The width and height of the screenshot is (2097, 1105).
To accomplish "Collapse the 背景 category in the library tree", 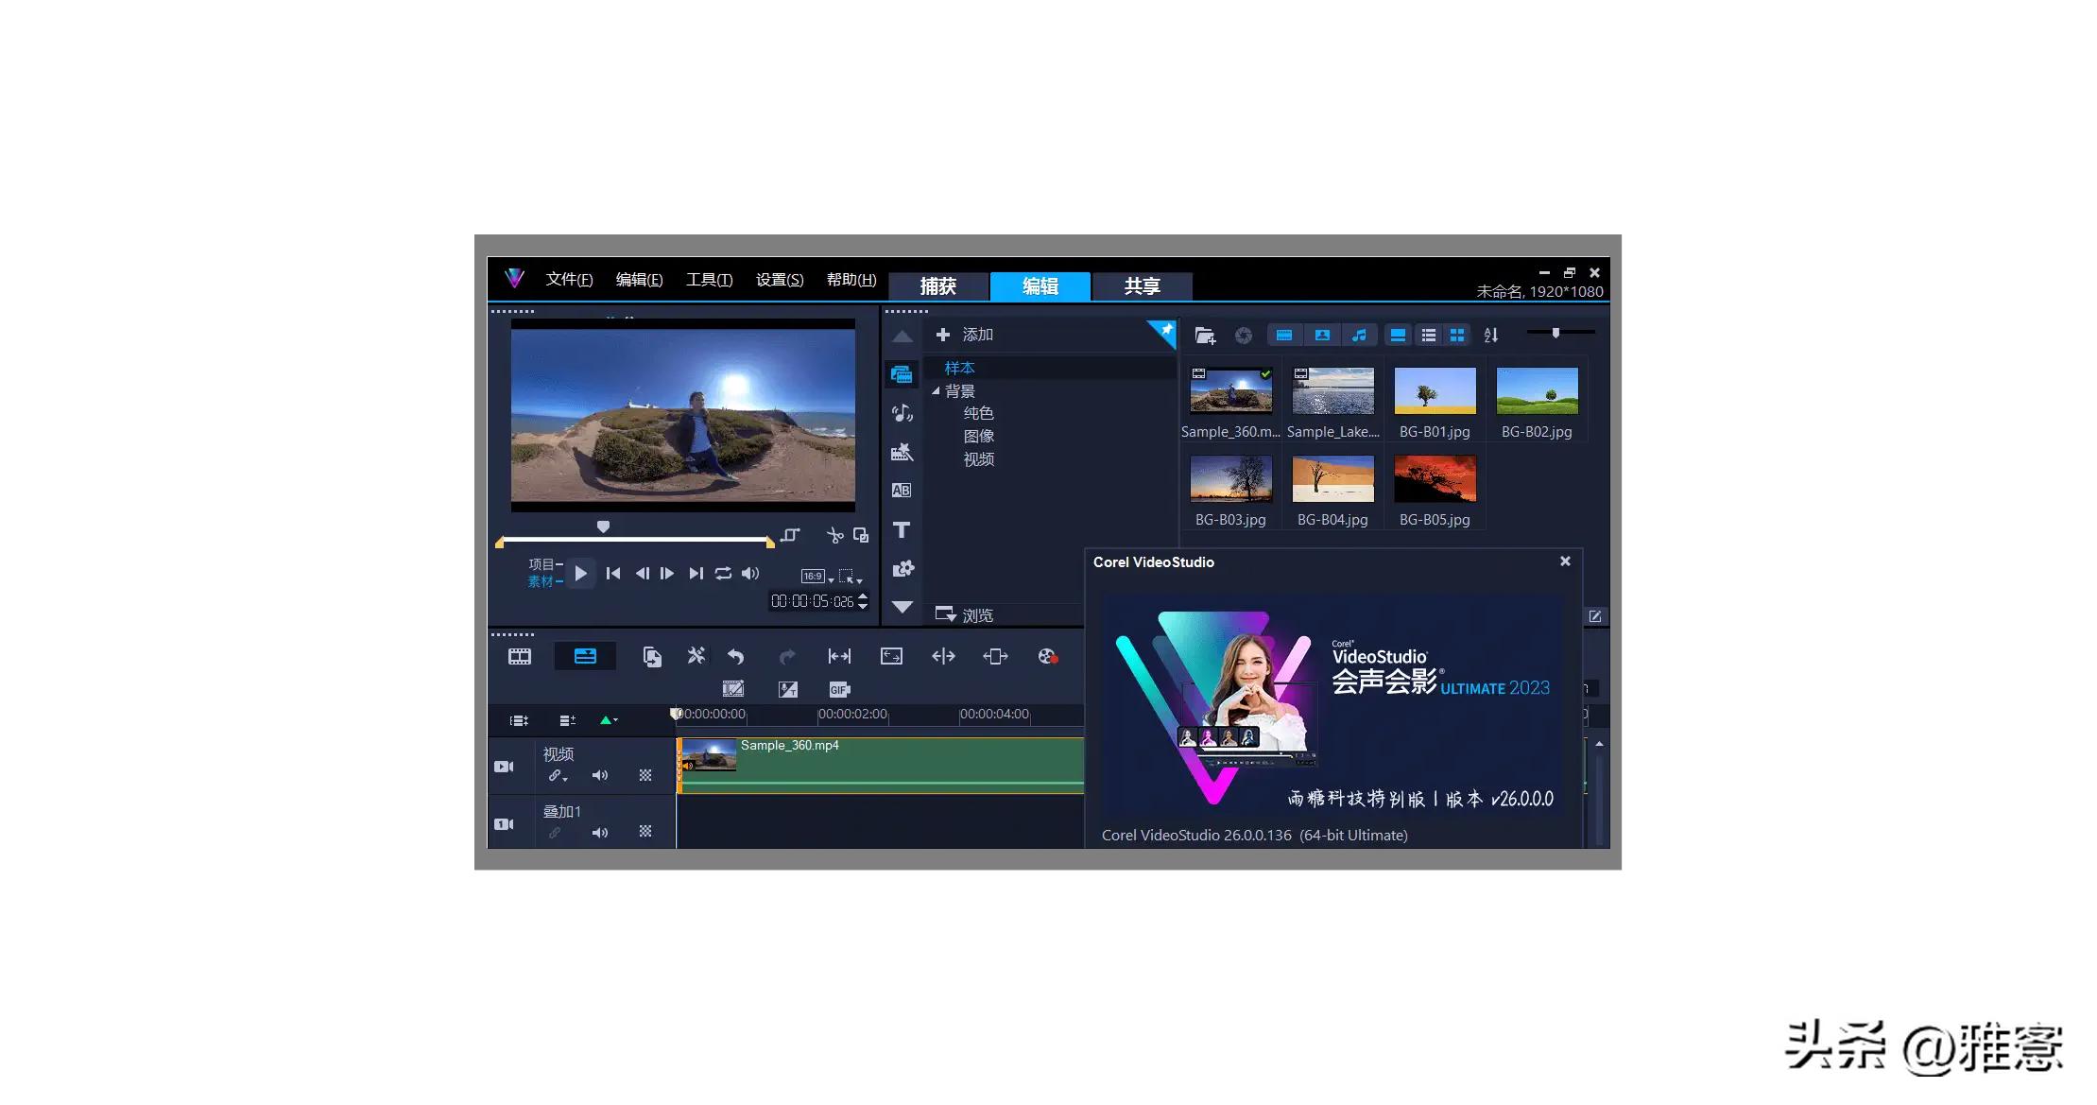I will (937, 389).
